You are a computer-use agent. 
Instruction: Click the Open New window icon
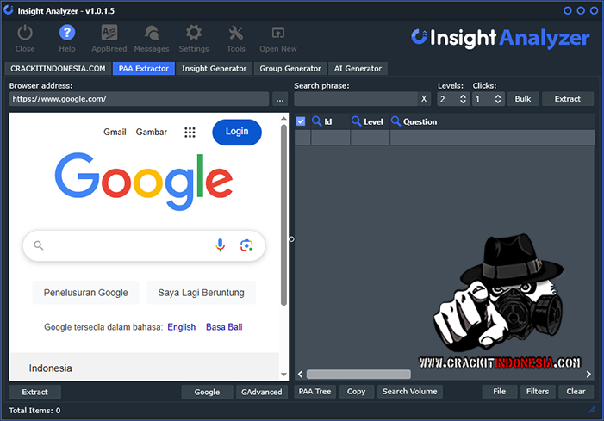click(278, 34)
